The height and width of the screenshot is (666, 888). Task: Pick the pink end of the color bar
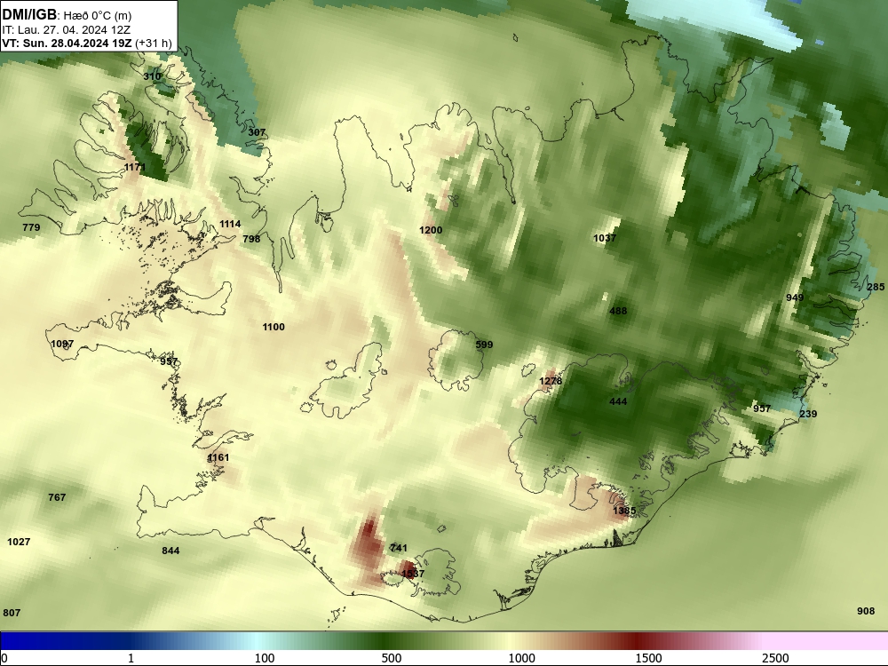click(827, 641)
